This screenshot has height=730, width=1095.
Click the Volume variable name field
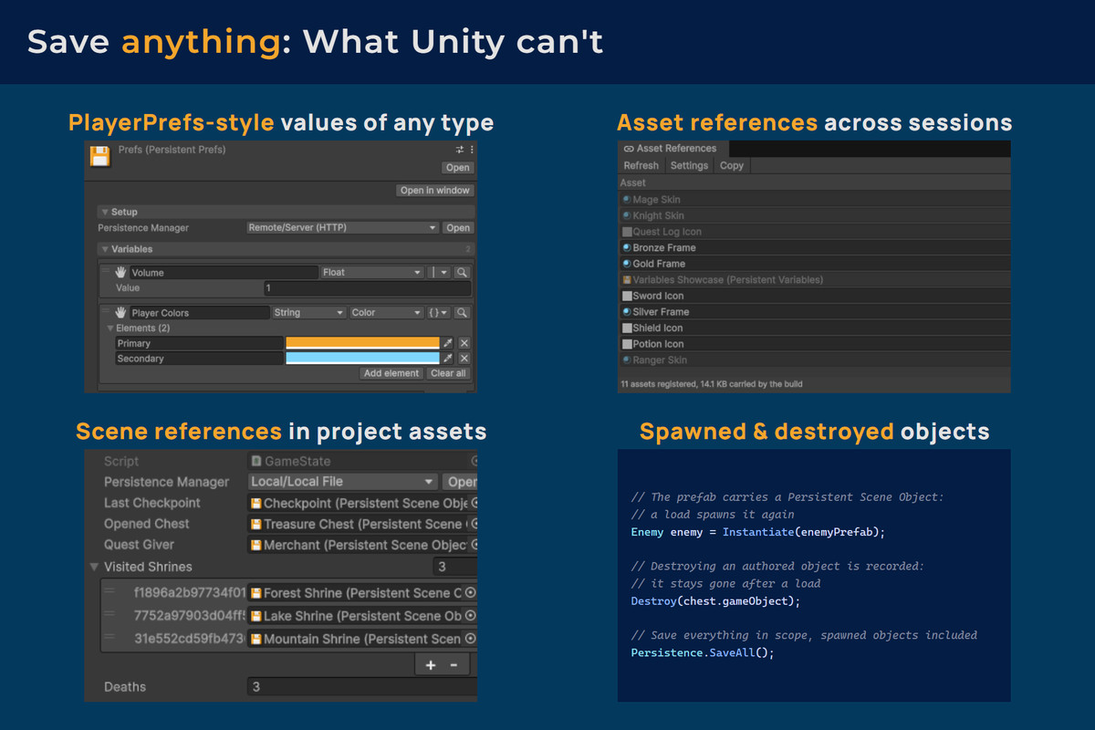[x=224, y=272]
